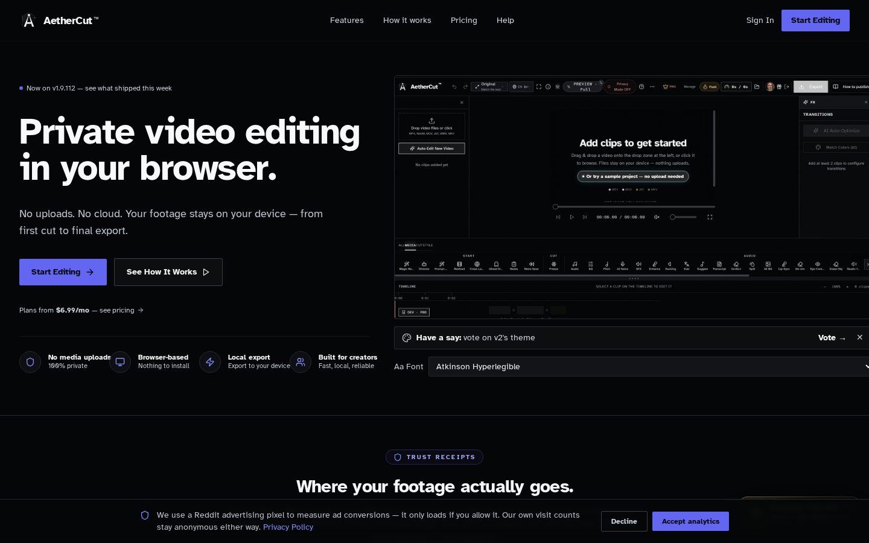Open the Help nav item
Screen dimensions: 869x543
[505, 21]
